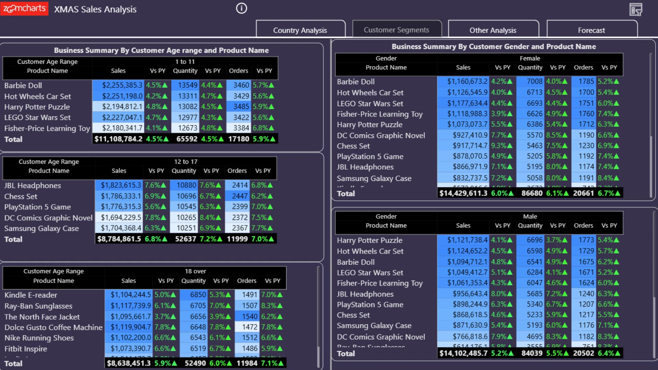This screenshot has width=658, height=370.
Task: Click the clear filters icon at top right
Action: pos(636,9)
